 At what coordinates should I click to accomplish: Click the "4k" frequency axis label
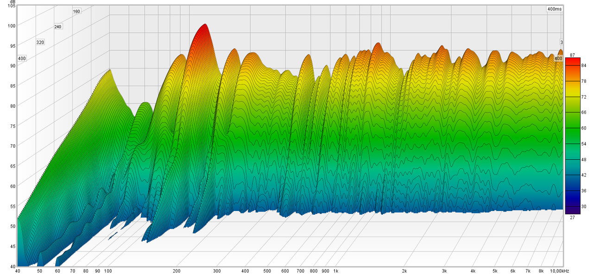473,271
